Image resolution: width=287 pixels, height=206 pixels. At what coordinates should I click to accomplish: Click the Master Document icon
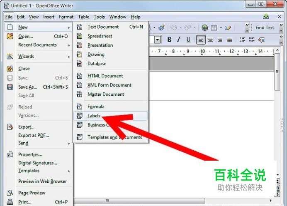click(x=79, y=94)
